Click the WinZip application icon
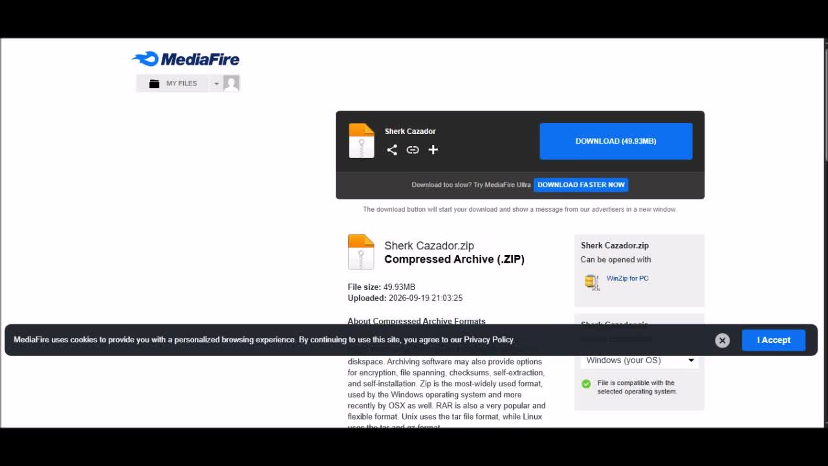The width and height of the screenshot is (828, 466). pos(592,282)
